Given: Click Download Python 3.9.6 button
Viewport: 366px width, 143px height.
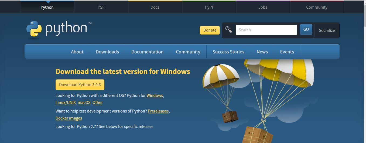Looking at the screenshot, I should pyautogui.click(x=80, y=85).
